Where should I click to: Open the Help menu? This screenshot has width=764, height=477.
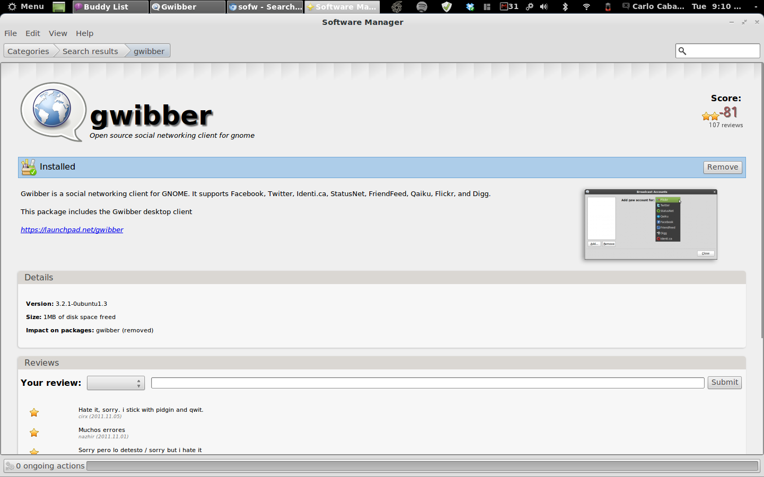(84, 33)
